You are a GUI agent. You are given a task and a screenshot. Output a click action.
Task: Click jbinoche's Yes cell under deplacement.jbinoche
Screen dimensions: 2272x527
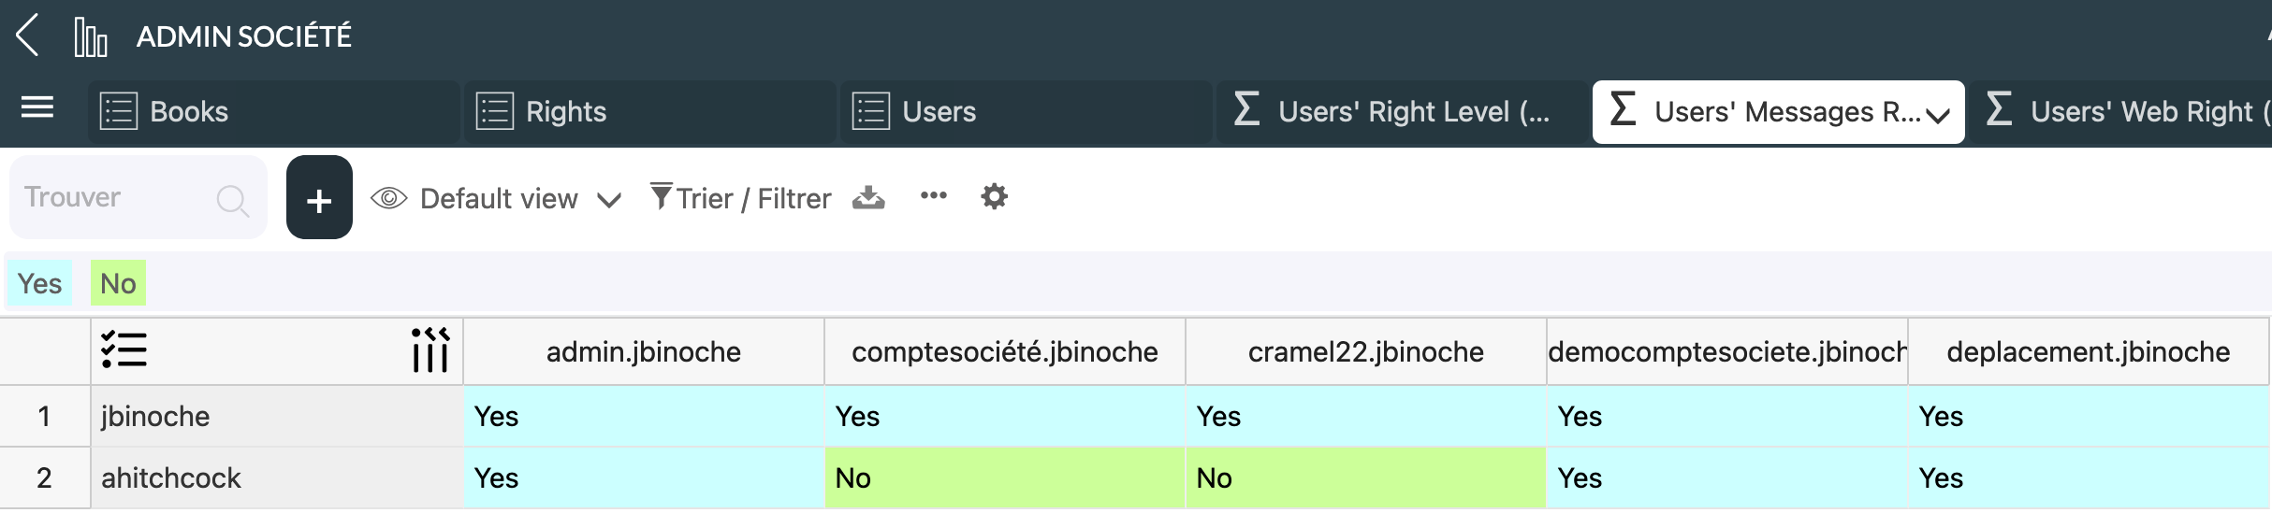click(2089, 416)
